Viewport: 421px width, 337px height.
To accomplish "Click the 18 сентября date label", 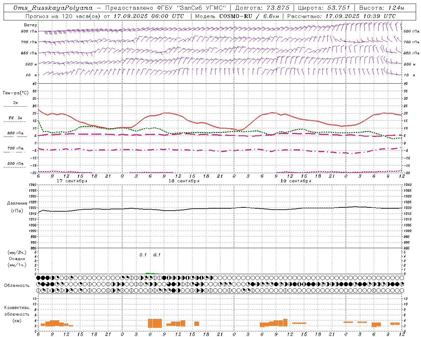I will pos(184,181).
